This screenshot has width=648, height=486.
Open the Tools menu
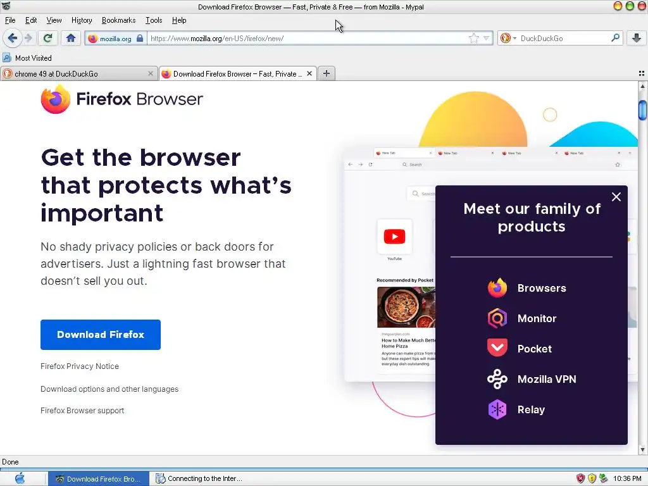[154, 20]
